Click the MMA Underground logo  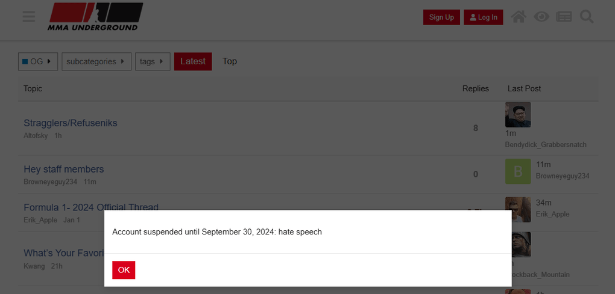pyautogui.click(x=95, y=17)
